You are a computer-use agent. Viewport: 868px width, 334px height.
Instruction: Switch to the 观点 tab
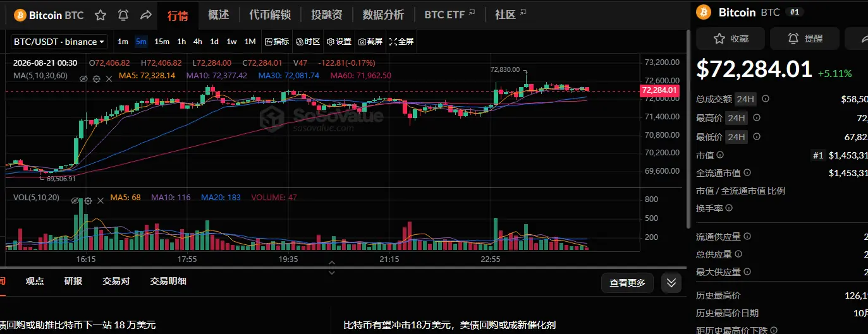[x=35, y=281]
